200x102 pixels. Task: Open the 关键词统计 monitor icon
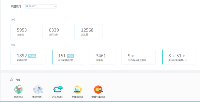tap(78, 90)
